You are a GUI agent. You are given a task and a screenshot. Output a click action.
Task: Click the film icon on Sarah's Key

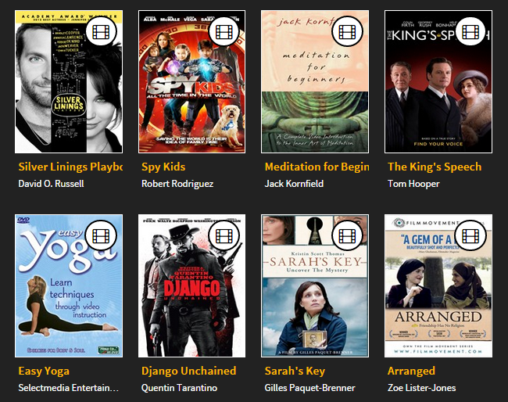348,235
